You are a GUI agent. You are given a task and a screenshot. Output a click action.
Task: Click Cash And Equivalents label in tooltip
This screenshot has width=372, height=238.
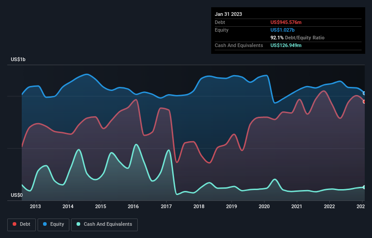pos(239,45)
